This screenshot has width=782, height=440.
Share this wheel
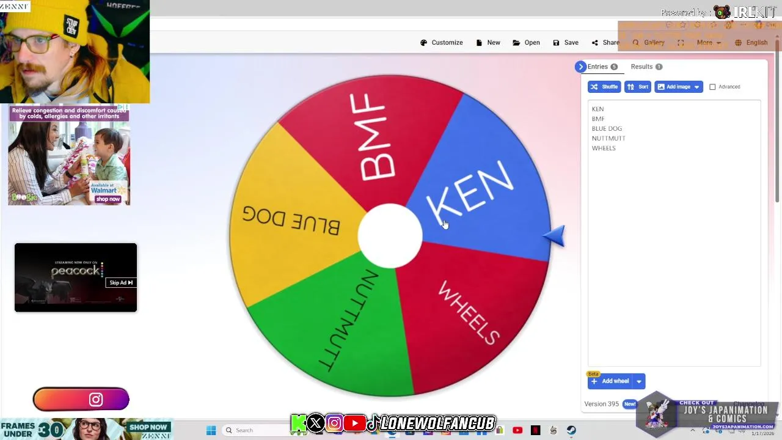coord(605,43)
